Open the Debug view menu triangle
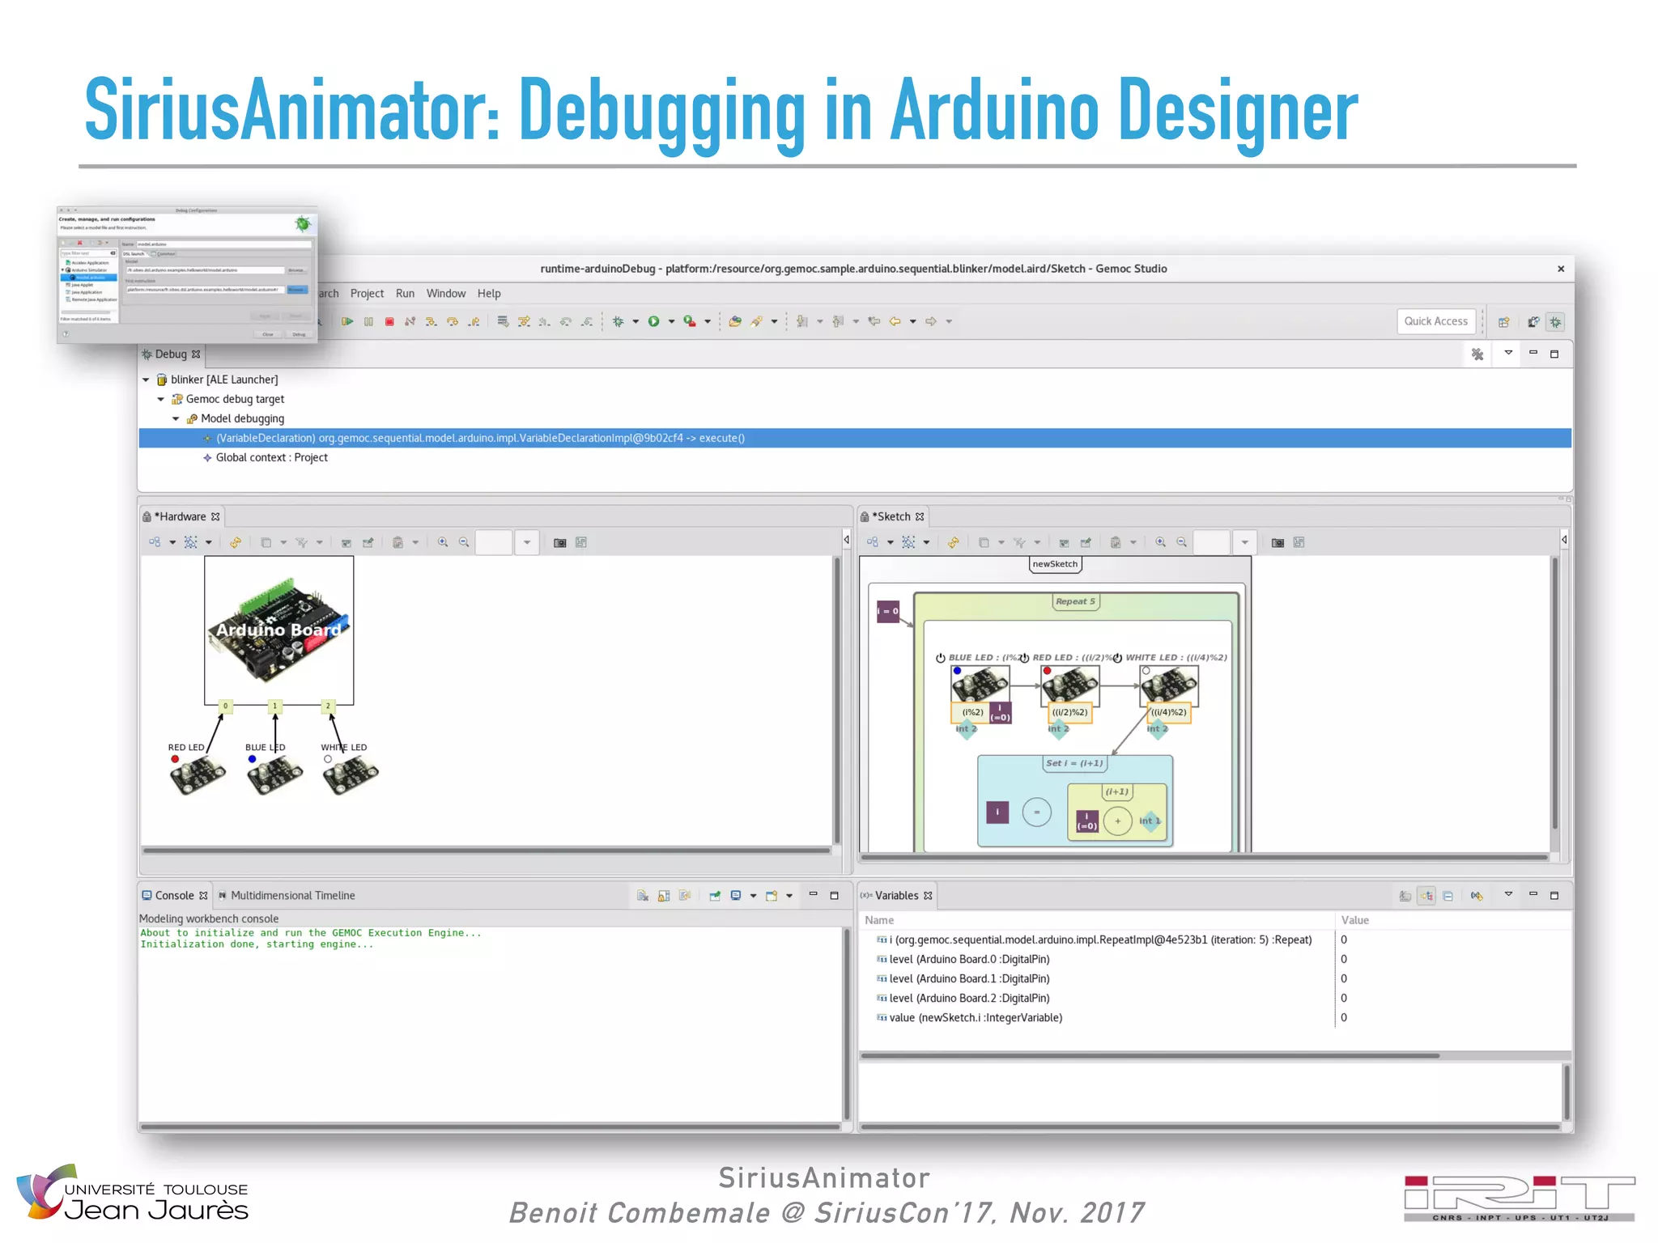The height and width of the screenshot is (1243, 1658). coord(1508,353)
